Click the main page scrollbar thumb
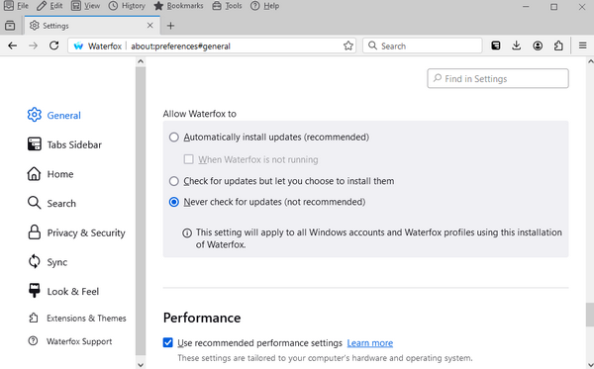The height and width of the screenshot is (369, 594). (x=590, y=315)
